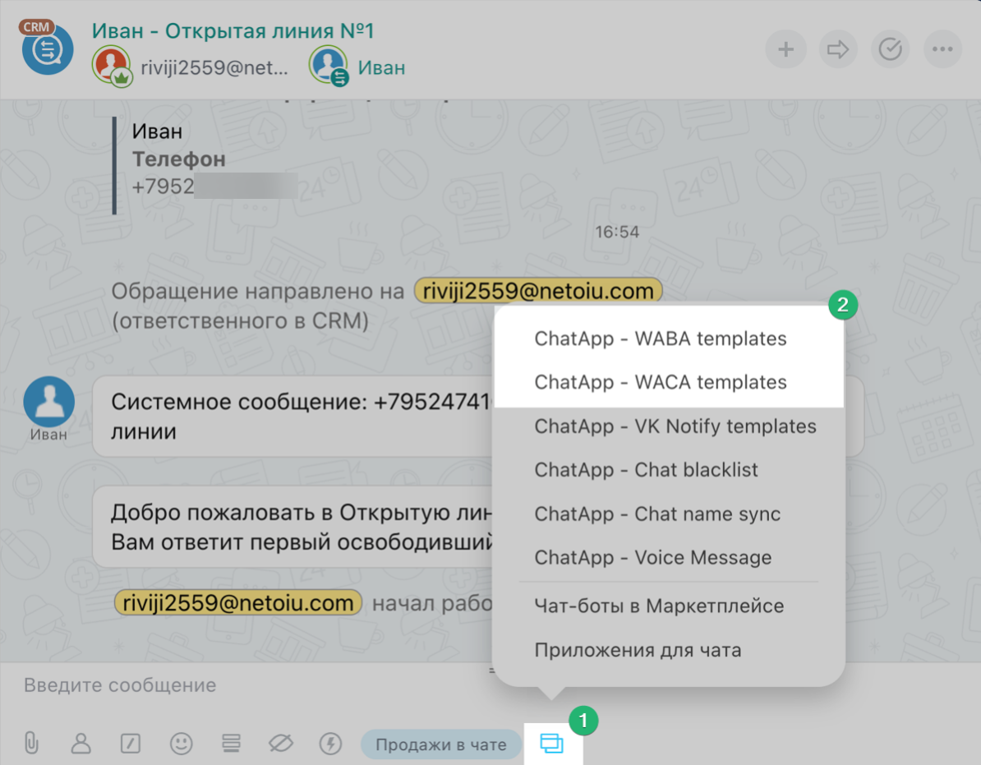Click the Введите сообщение input field
The height and width of the screenshot is (765, 981).
pos(246,685)
